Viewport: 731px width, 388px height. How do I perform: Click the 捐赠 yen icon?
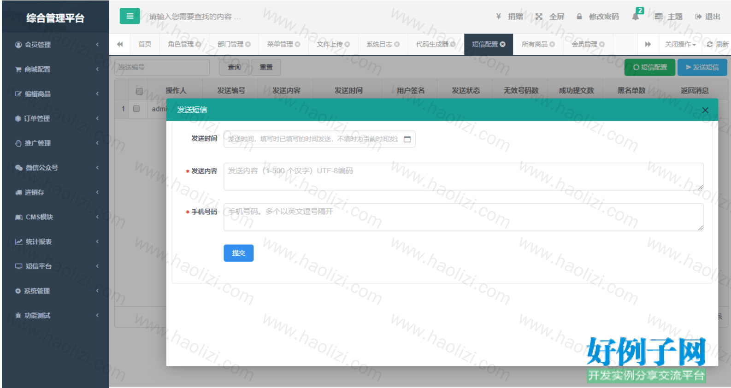(x=498, y=17)
